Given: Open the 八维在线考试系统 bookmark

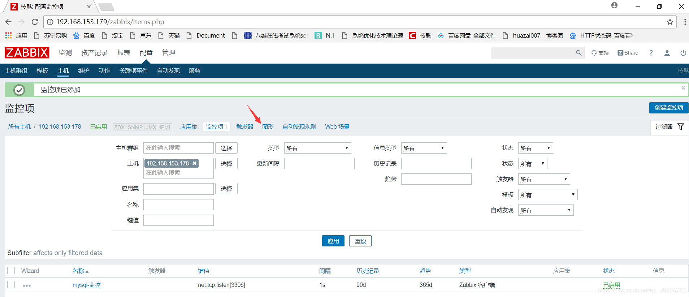Looking at the screenshot, I should pos(276,35).
